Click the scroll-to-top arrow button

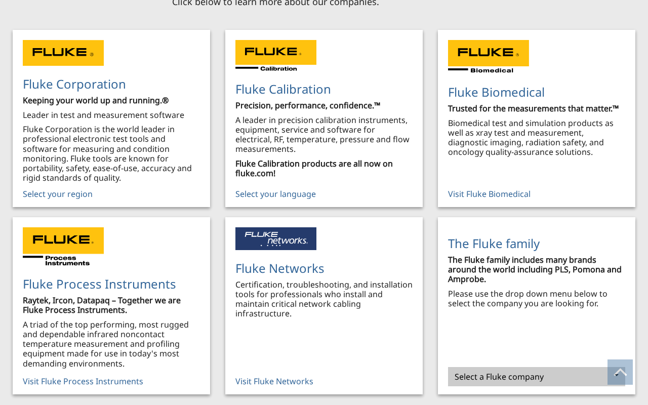pos(620,372)
